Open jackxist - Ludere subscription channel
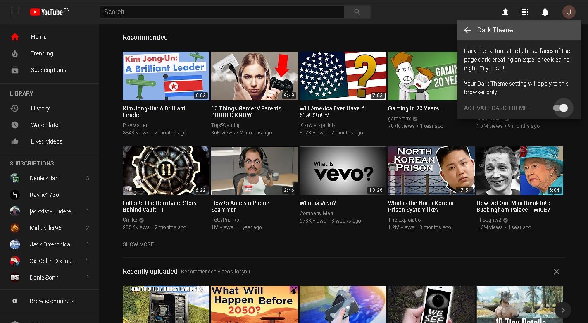 (x=50, y=211)
